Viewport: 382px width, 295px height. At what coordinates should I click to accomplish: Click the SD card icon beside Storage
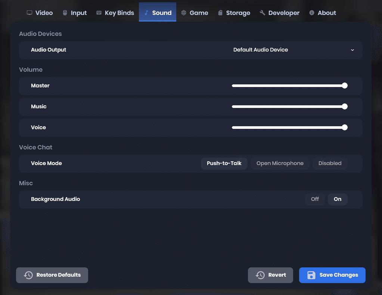coord(220,13)
